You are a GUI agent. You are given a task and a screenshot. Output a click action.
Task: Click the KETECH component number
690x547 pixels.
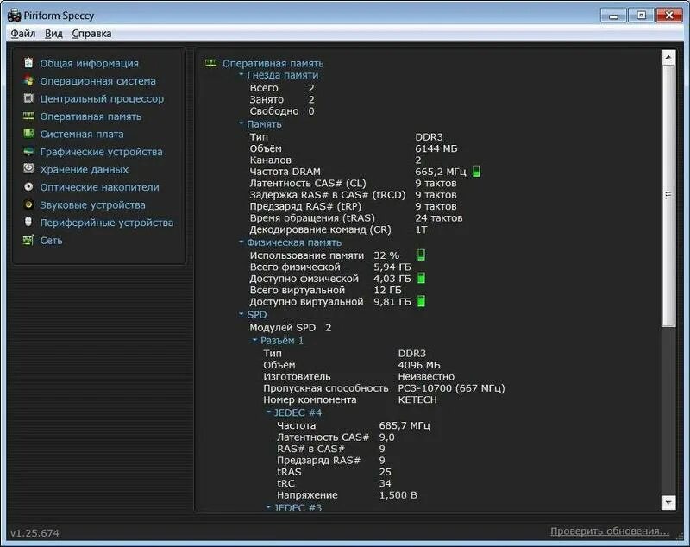click(417, 399)
